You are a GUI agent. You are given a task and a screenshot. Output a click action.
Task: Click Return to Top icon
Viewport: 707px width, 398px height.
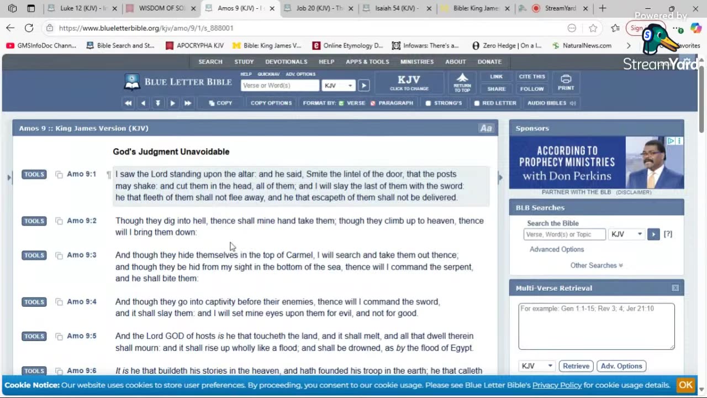click(462, 82)
